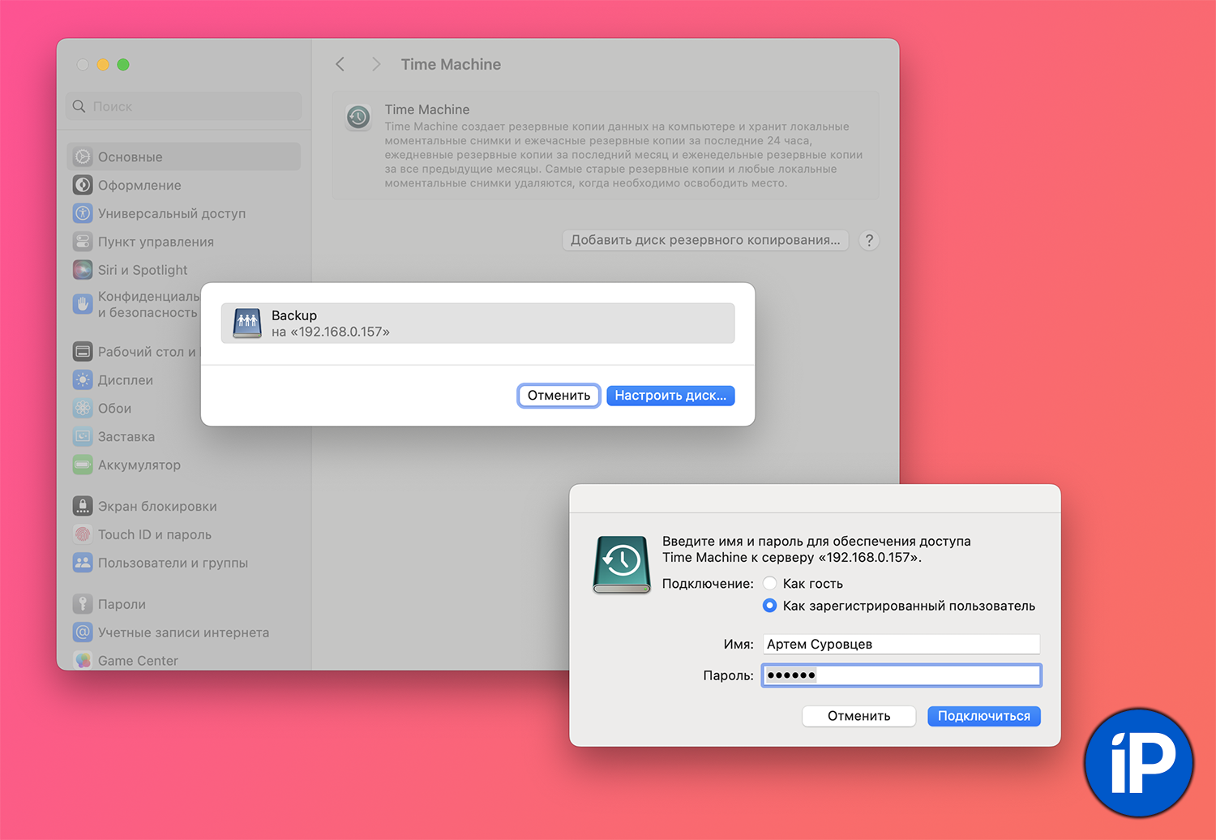Click the Siri и Spotlight icon
Screen dimensions: 1216x840
[x=83, y=270]
